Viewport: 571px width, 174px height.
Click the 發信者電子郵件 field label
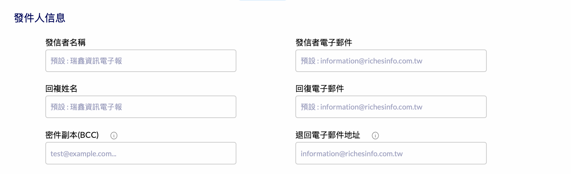(324, 43)
